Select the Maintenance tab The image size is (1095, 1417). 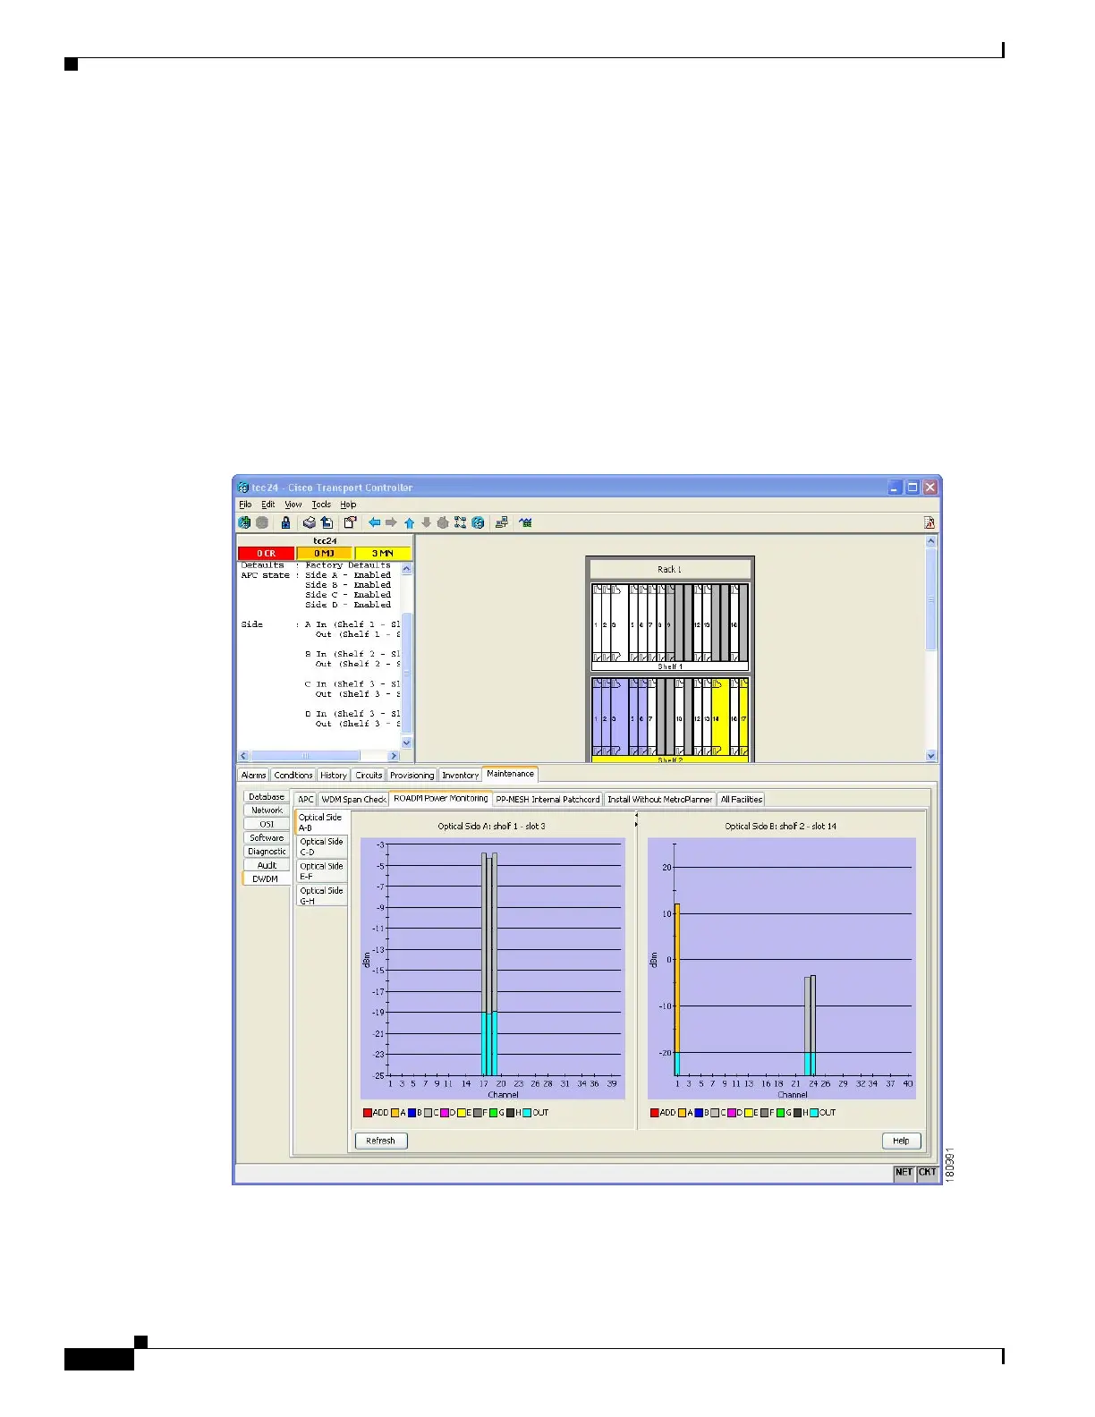[x=510, y=774]
